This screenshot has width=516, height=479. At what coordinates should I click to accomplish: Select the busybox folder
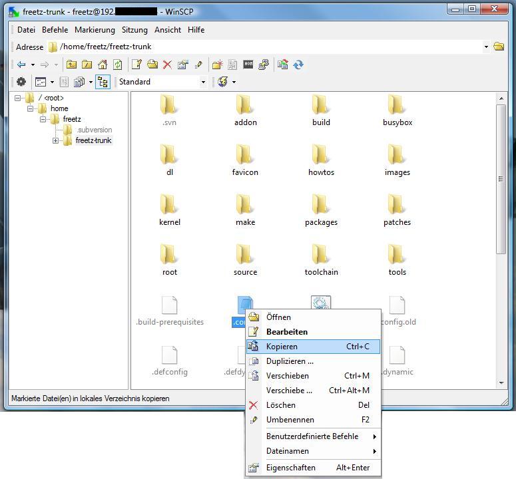point(397,110)
